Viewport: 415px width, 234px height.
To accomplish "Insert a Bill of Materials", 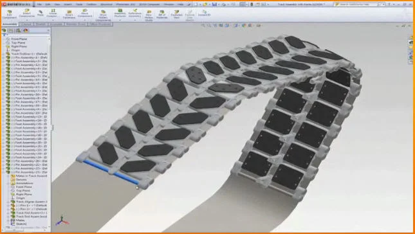I will (161, 15).
